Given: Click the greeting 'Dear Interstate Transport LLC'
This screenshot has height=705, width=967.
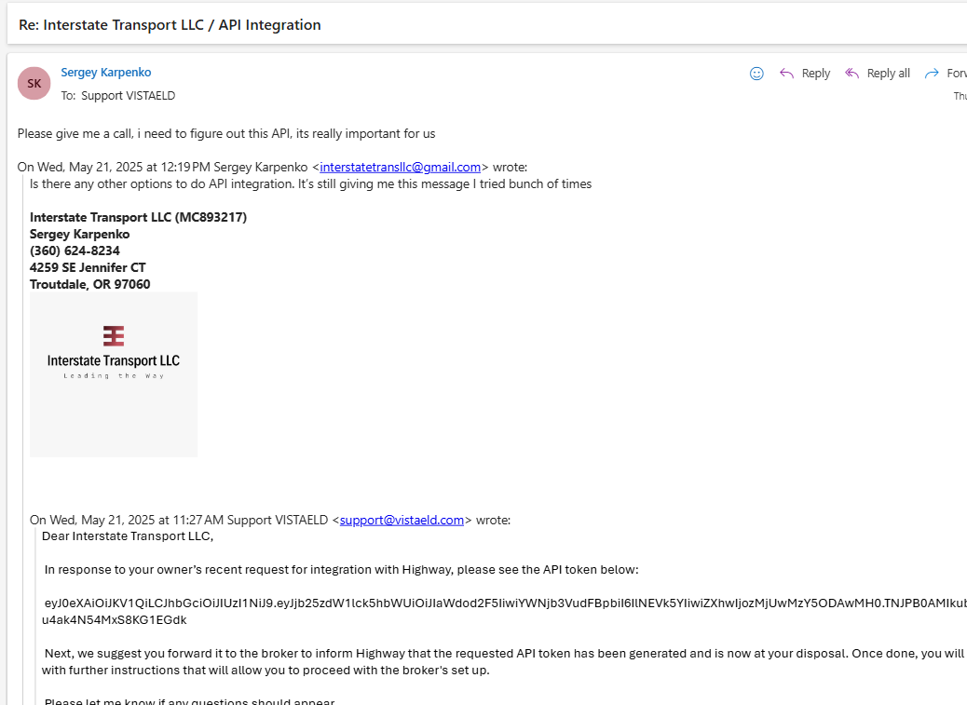Looking at the screenshot, I should (x=128, y=536).
